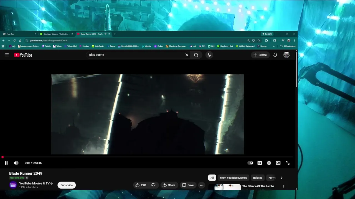
Task: Open the YouTube account avatar menu
Action: pyautogui.click(x=286, y=55)
